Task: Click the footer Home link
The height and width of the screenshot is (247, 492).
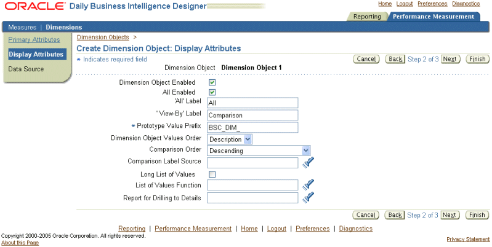Action: 249,229
